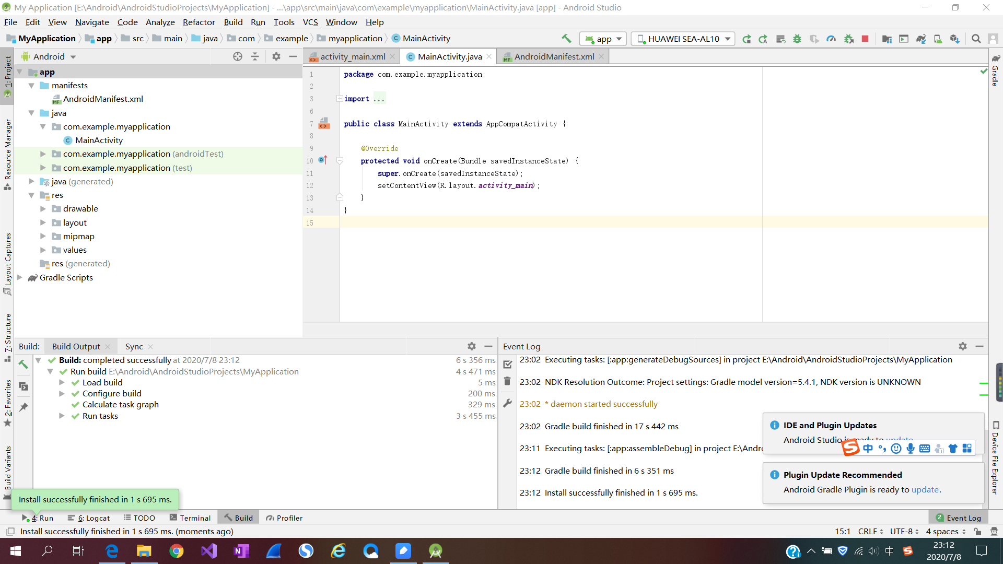Click the Event Log button in status bar
This screenshot has height=564, width=1003.
[958, 518]
